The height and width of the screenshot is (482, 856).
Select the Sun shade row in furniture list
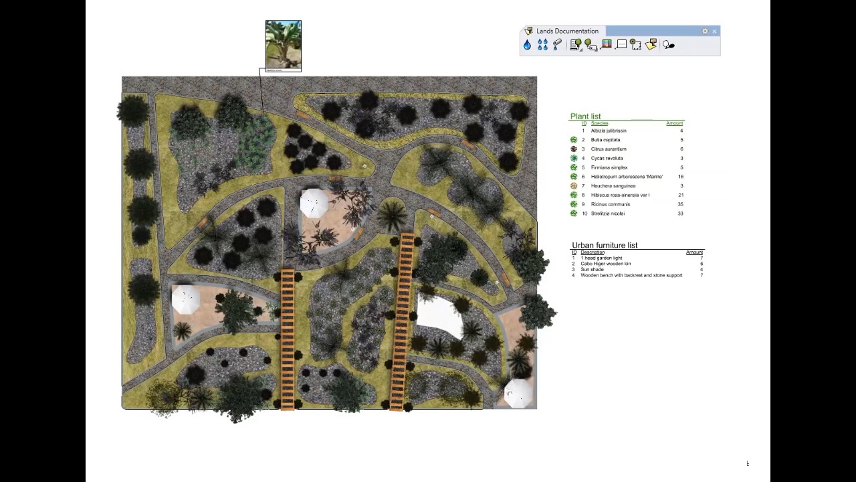(592, 270)
